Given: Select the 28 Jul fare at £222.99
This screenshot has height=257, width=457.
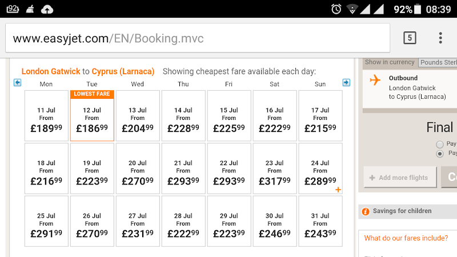Looking at the screenshot, I should (x=183, y=222).
